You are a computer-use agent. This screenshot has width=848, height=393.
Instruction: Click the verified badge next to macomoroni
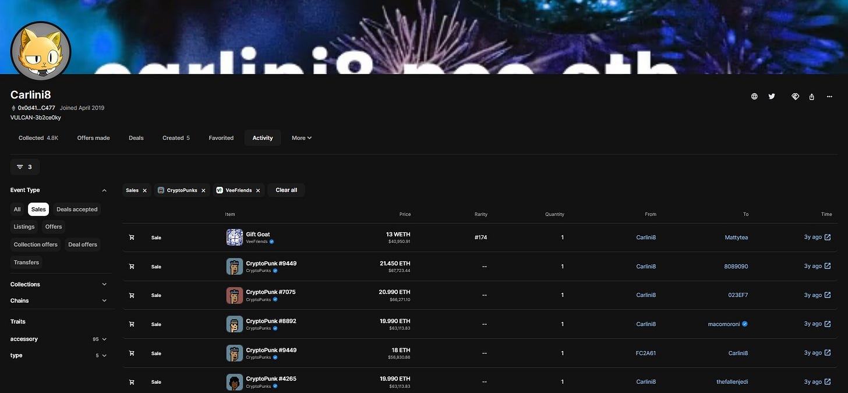(745, 324)
